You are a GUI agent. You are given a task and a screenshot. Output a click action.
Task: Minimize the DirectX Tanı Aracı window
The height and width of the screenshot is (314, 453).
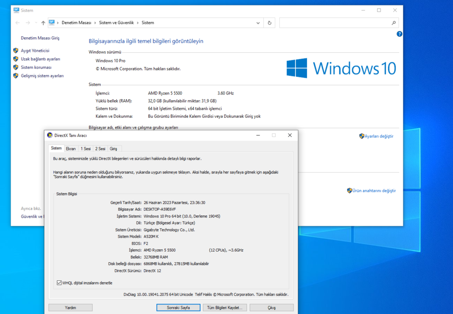pos(258,135)
